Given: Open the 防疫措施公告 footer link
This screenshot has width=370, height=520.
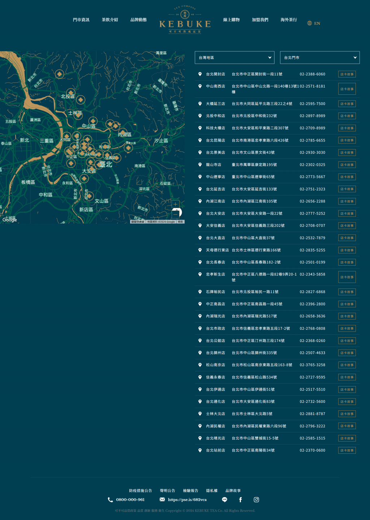Looking at the screenshot, I should [141, 491].
